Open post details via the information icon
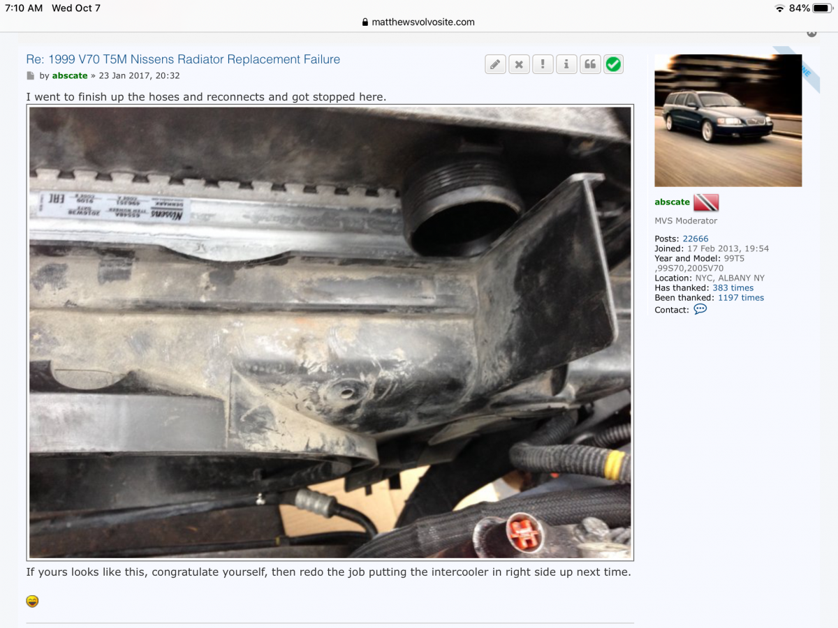 click(566, 63)
